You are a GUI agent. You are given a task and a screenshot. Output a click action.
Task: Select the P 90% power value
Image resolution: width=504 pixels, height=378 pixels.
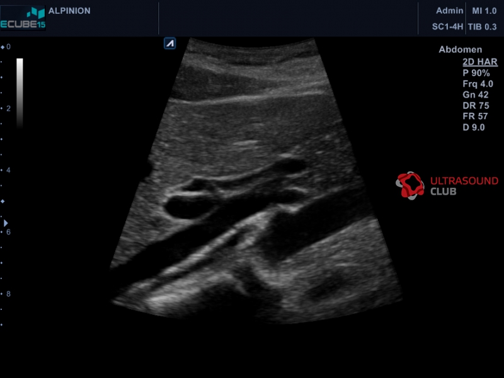click(476, 73)
